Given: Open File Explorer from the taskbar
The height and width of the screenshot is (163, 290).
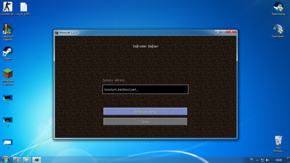Looking at the screenshot, I should [27, 160].
